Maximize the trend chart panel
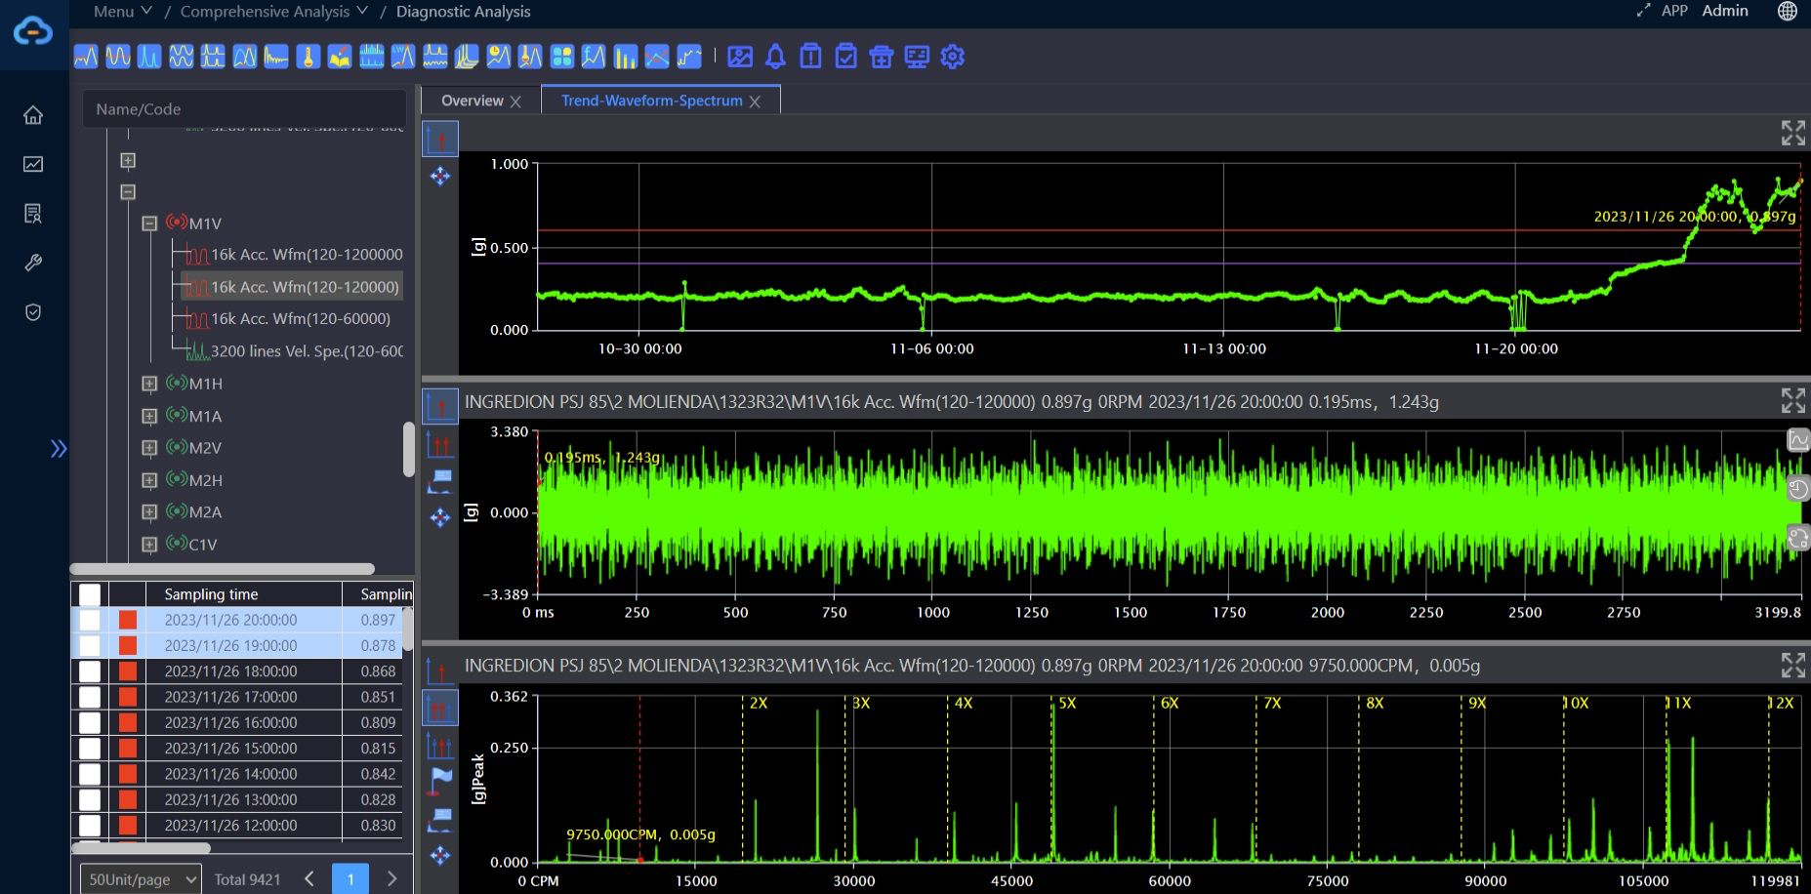The width and height of the screenshot is (1811, 894). tap(1792, 133)
